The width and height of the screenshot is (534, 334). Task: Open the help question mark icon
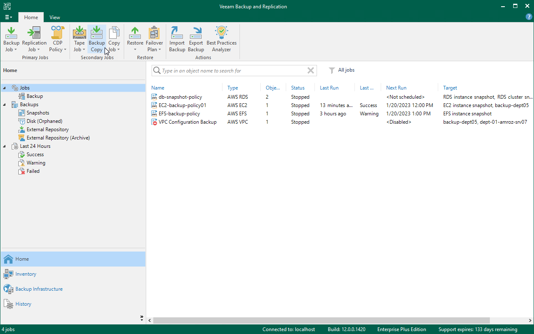(529, 17)
